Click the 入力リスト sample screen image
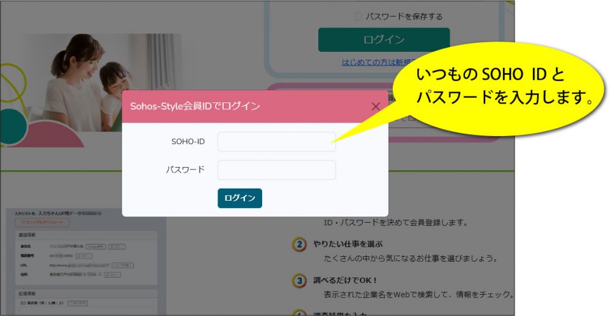This screenshot has width=611, height=316. (x=86, y=262)
